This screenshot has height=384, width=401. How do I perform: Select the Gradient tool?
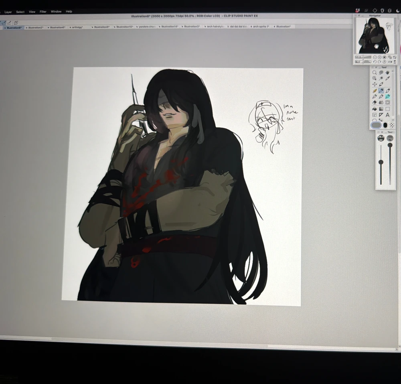point(381,109)
